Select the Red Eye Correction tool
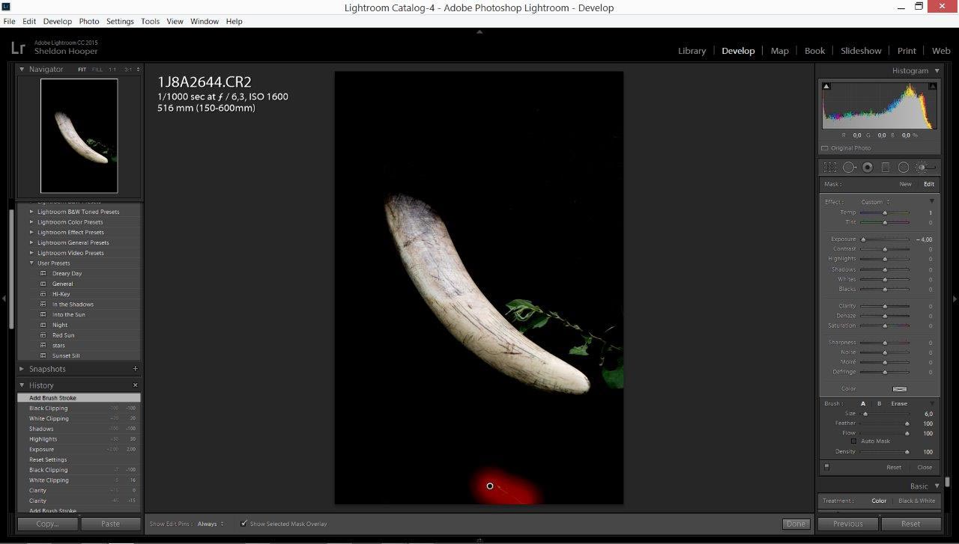The height and width of the screenshot is (544, 959). click(868, 168)
